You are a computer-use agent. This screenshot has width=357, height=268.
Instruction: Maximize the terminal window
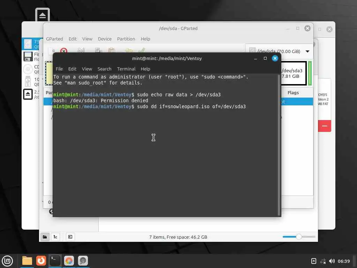click(x=265, y=58)
